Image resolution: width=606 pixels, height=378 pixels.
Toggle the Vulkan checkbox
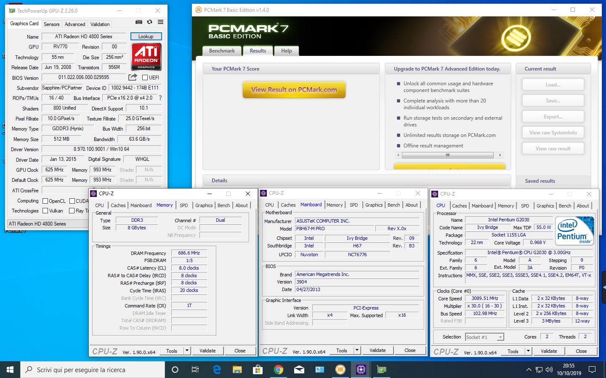tap(45, 211)
